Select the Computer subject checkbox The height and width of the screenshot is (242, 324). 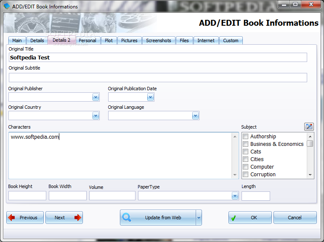pyautogui.click(x=245, y=167)
